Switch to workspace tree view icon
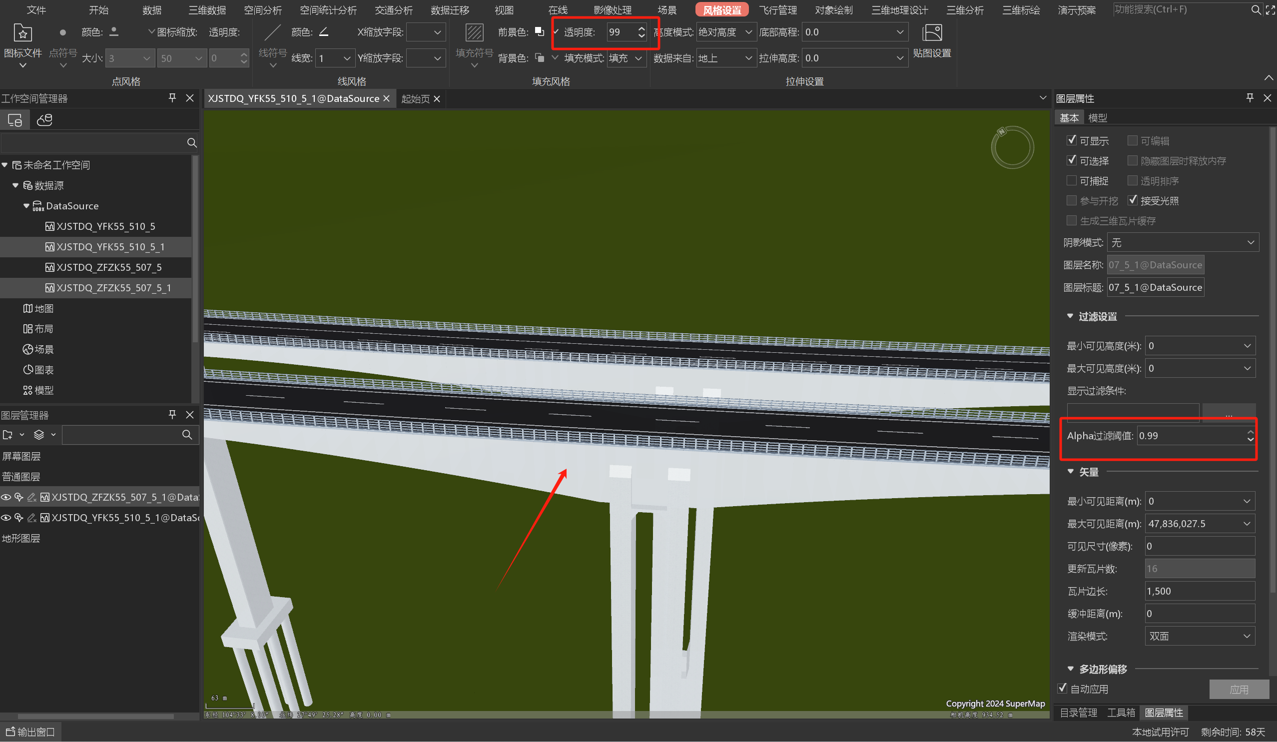Image resolution: width=1277 pixels, height=742 pixels. [14, 120]
